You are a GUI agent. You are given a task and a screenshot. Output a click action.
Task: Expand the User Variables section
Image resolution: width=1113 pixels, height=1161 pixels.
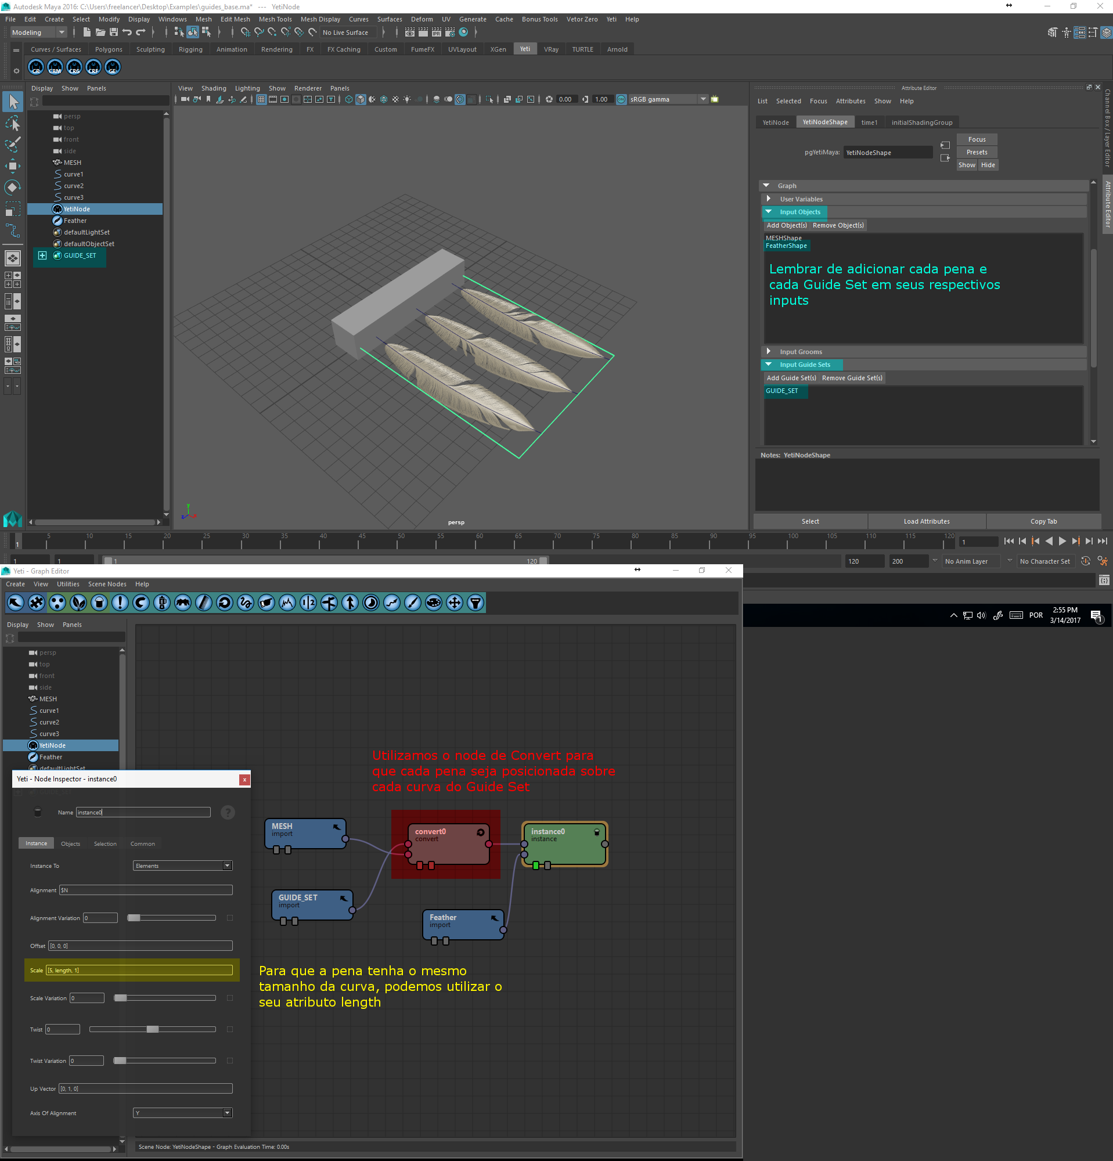pos(769,199)
